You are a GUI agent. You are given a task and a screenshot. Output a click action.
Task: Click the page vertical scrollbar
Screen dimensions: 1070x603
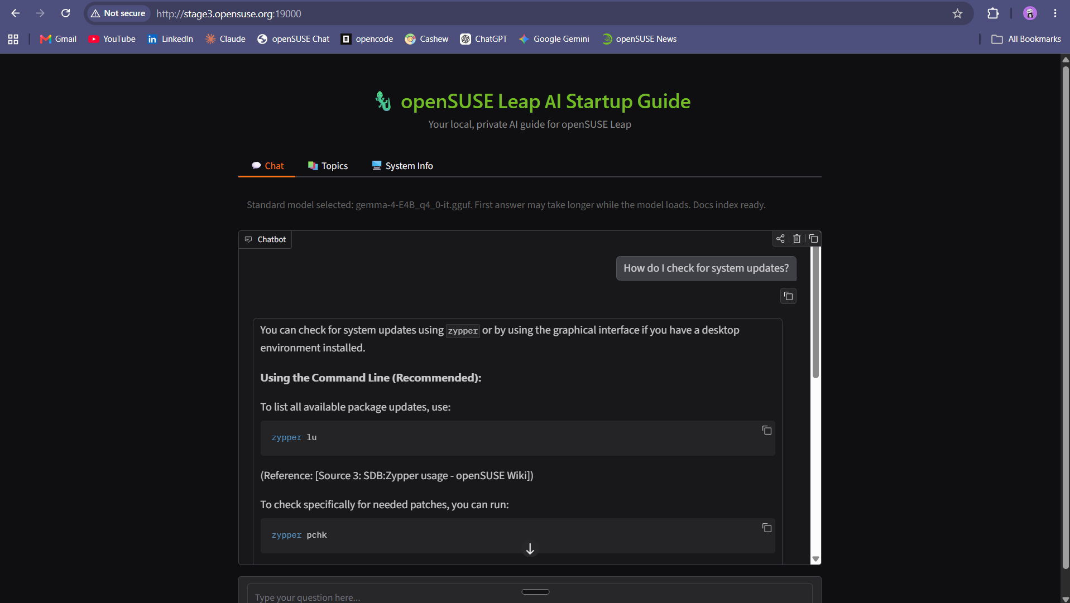(1066, 318)
